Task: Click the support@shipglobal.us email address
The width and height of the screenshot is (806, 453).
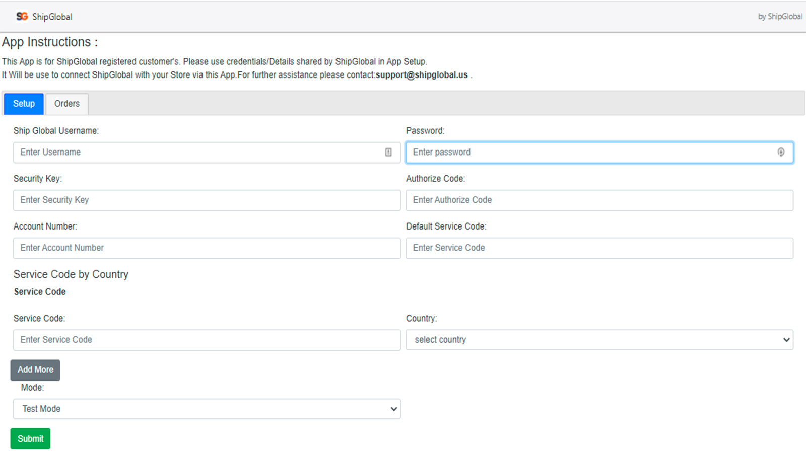Action: [422, 75]
